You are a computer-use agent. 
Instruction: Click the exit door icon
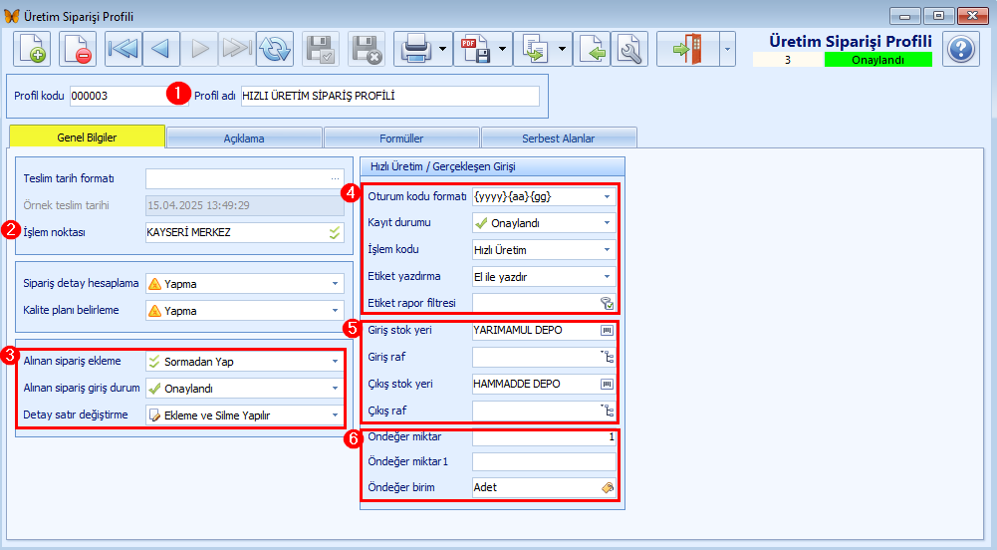point(687,49)
